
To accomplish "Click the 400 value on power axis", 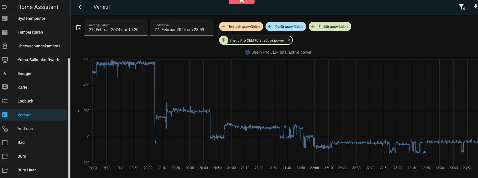I will tap(86, 85).
